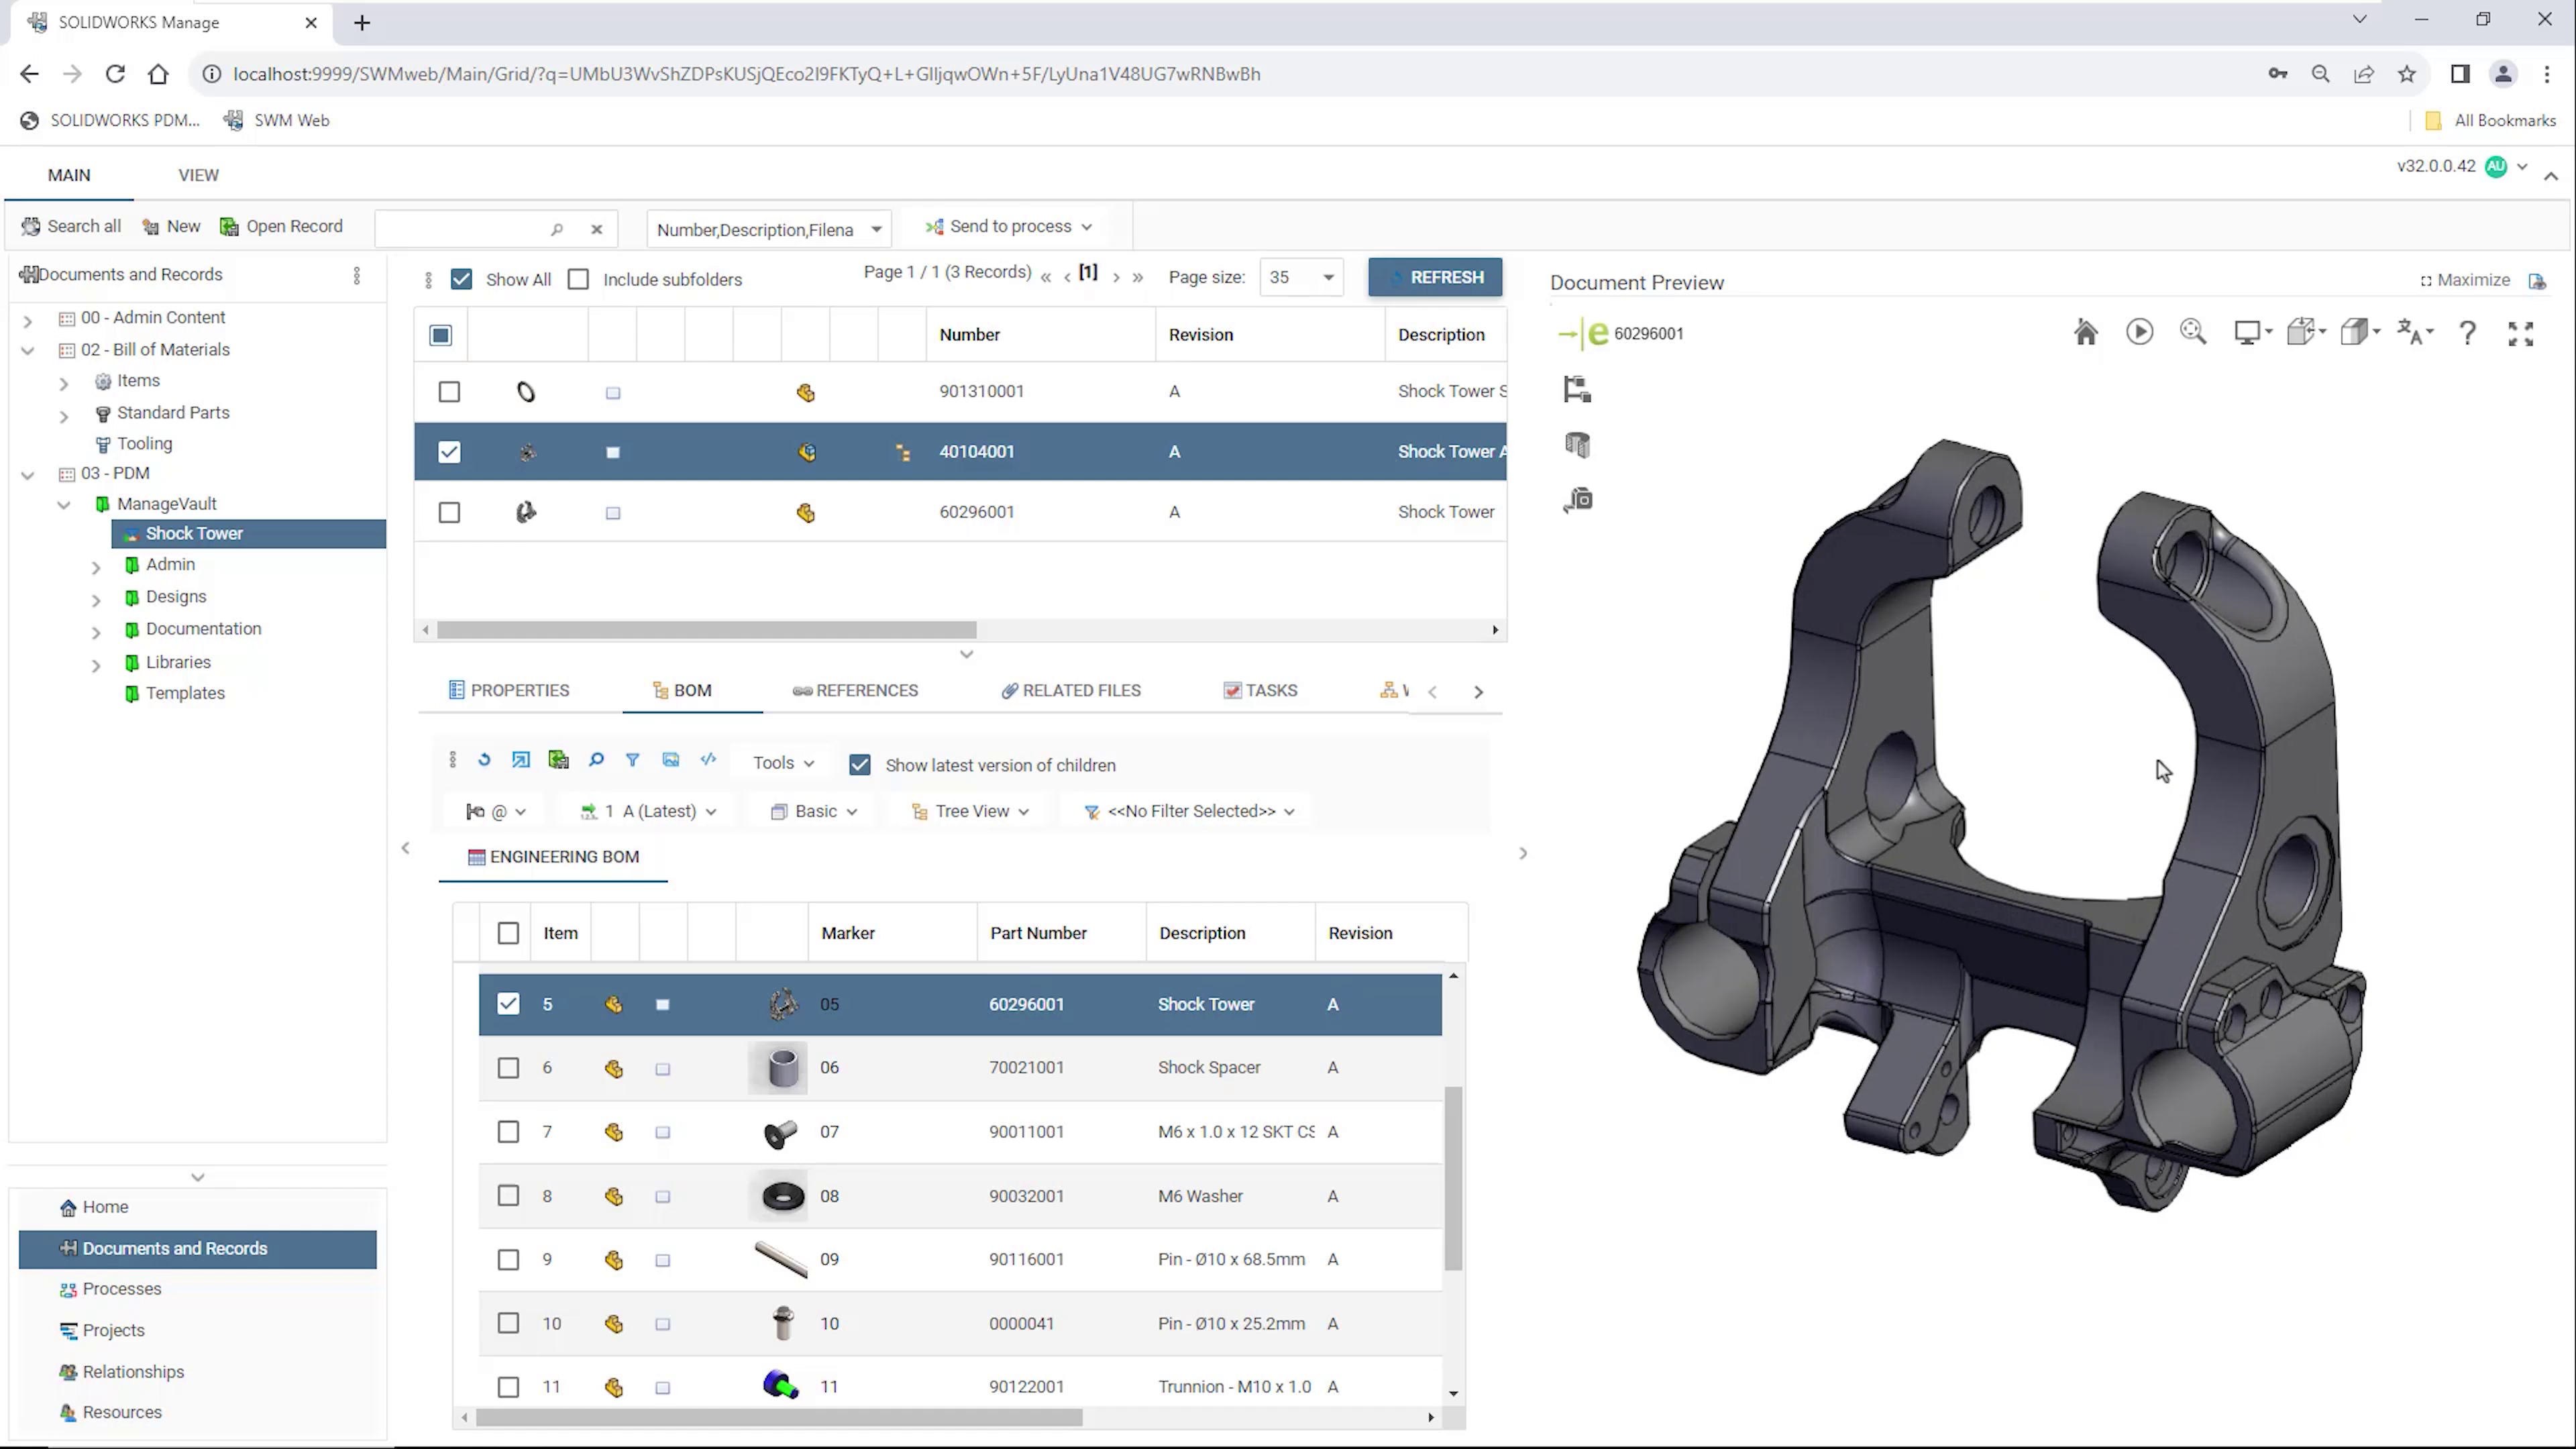
Task: Refresh the BOM grid with the reload icon
Action: coord(484,760)
